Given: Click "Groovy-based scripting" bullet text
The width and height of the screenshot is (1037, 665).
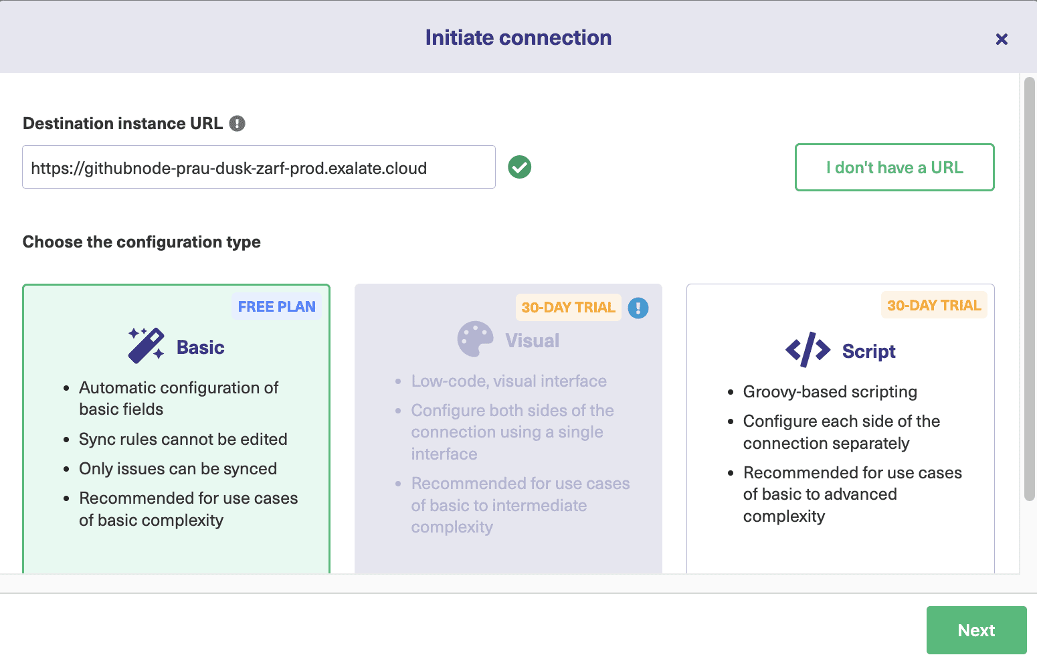Looking at the screenshot, I should [830, 392].
